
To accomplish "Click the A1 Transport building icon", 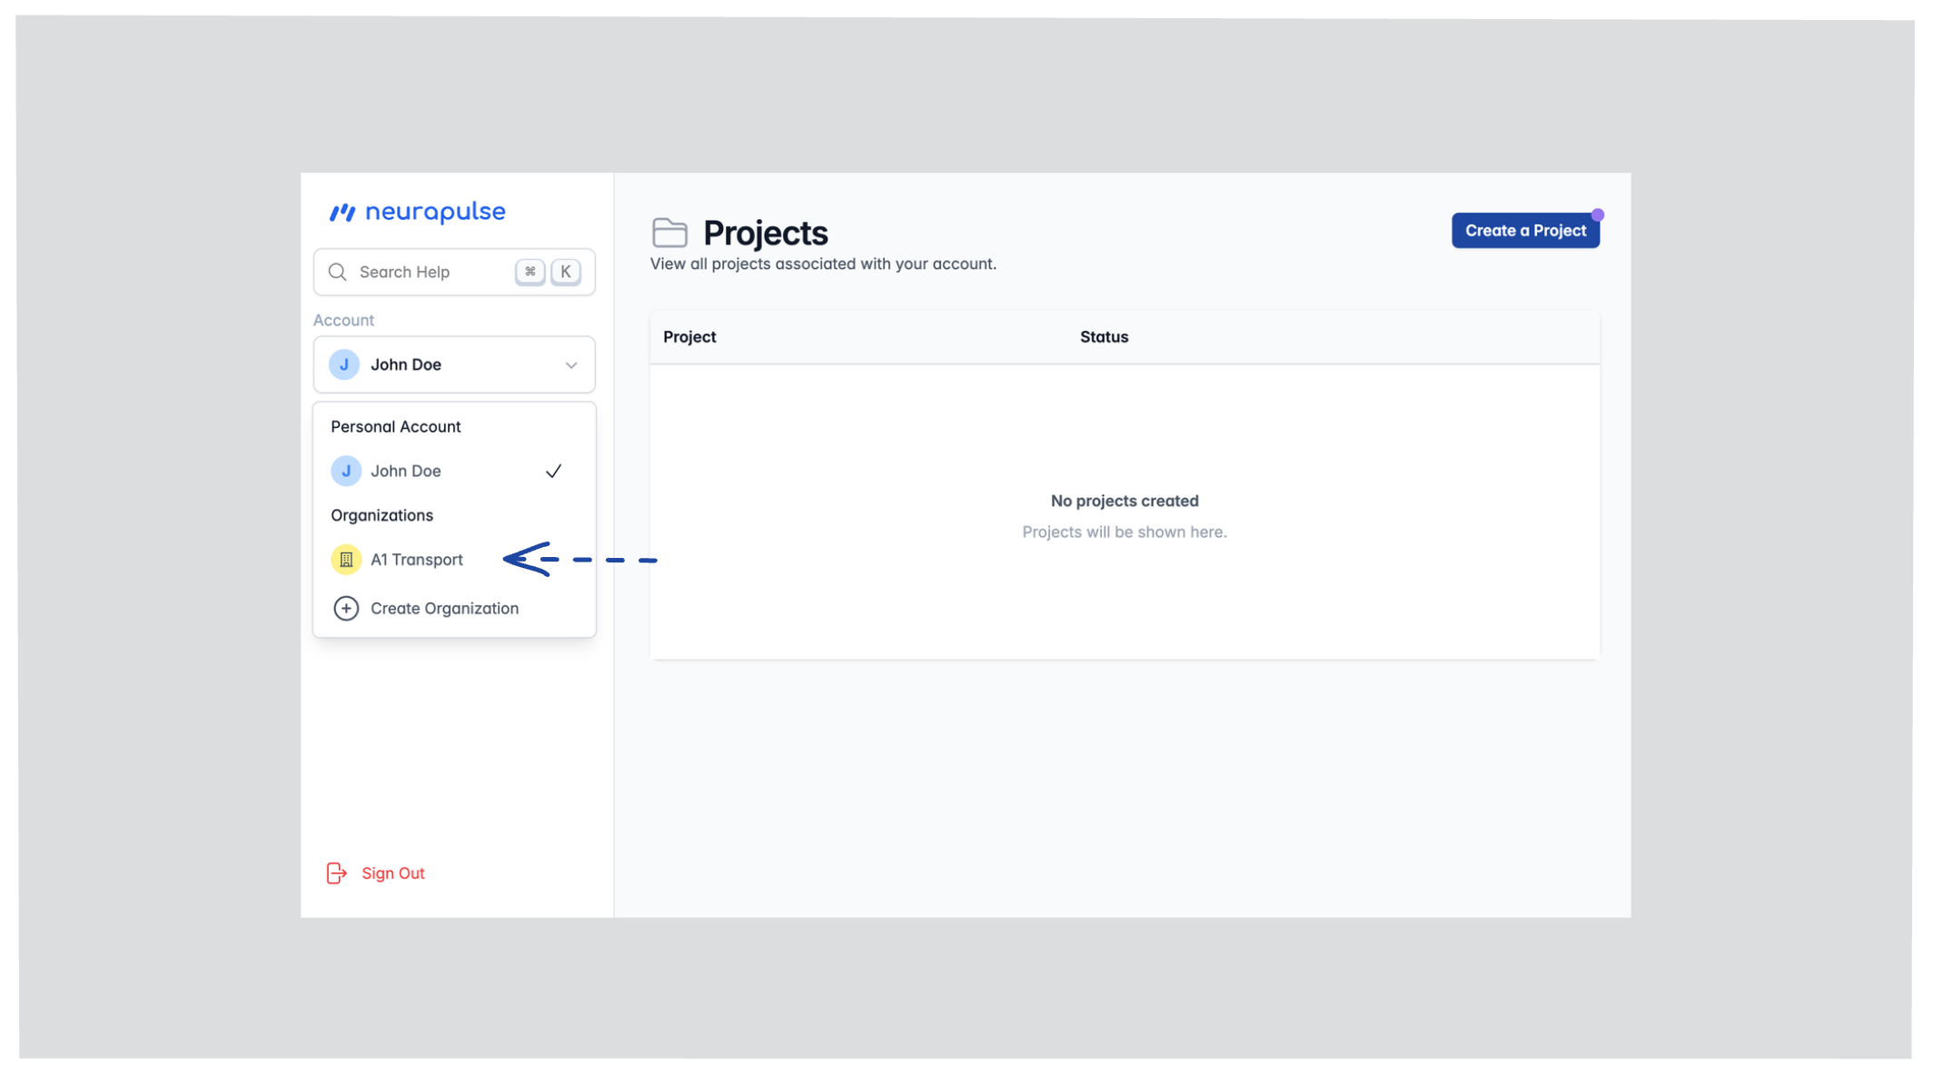I will tap(346, 560).
